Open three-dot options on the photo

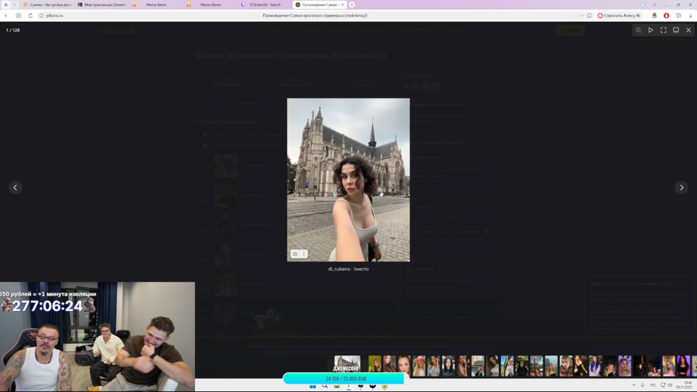click(x=304, y=254)
